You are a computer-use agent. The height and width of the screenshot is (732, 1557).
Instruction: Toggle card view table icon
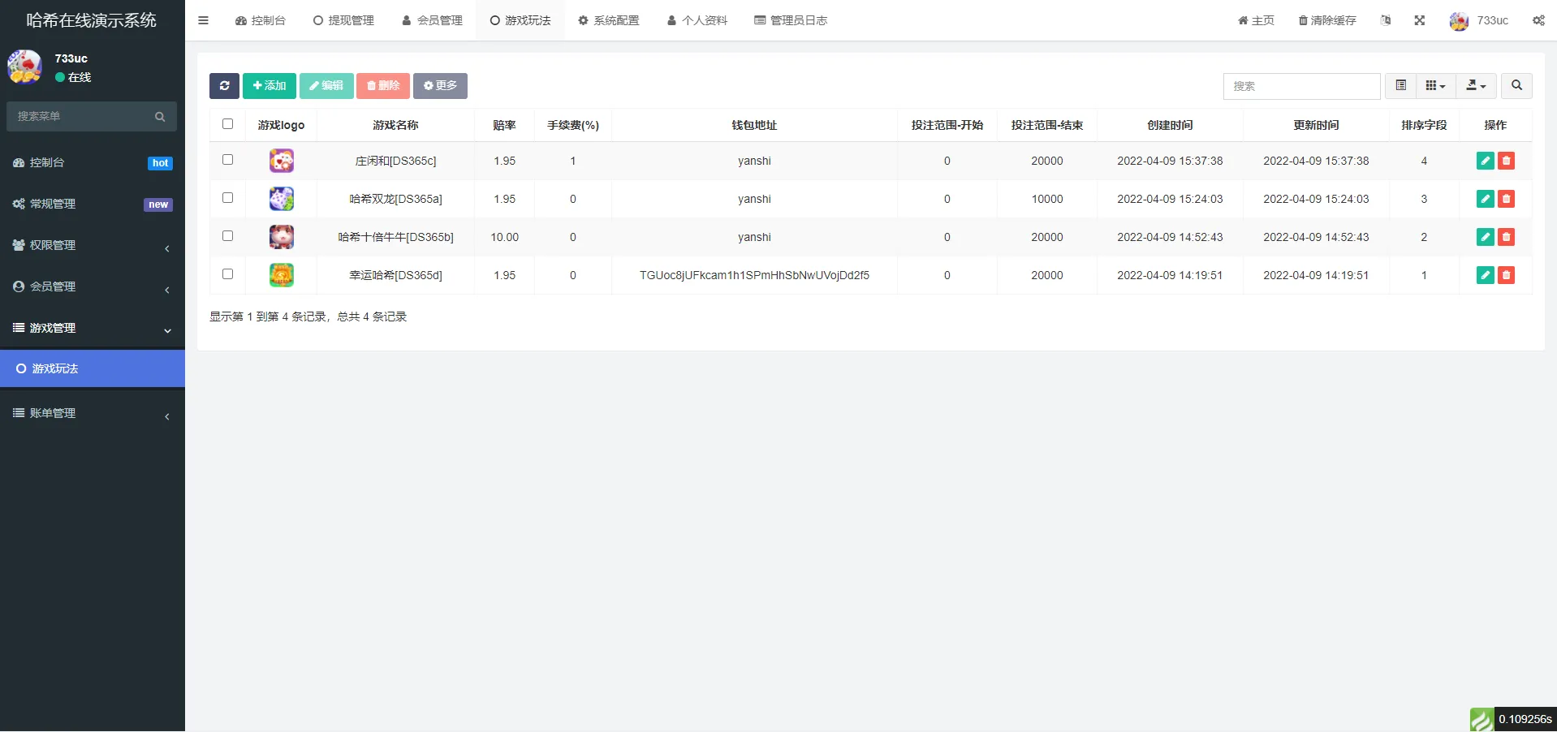tap(1400, 86)
